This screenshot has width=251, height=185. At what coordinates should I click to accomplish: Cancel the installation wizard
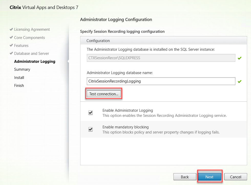click(x=235, y=177)
